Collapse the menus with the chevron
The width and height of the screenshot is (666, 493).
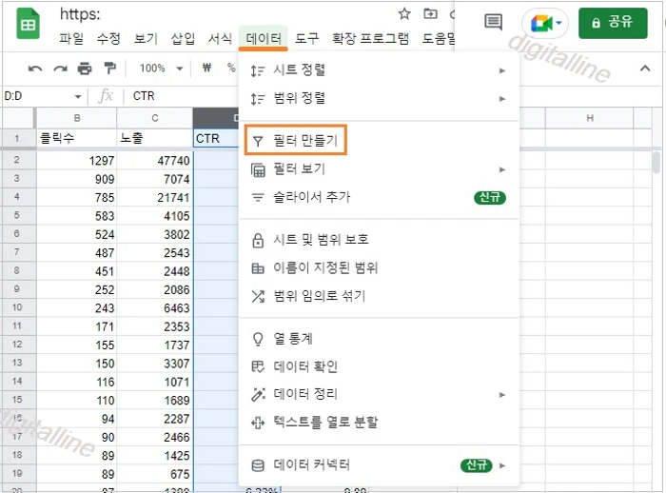point(645,68)
